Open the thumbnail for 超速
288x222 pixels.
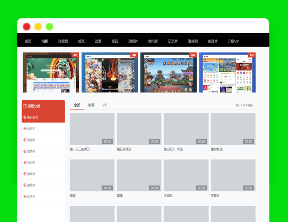(139, 175)
